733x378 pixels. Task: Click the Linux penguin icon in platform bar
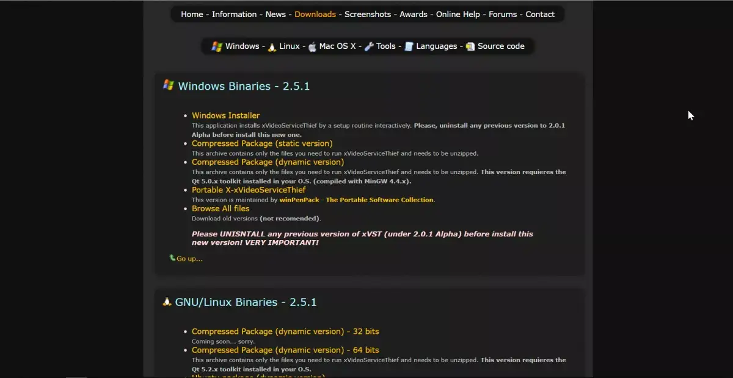[x=272, y=46]
